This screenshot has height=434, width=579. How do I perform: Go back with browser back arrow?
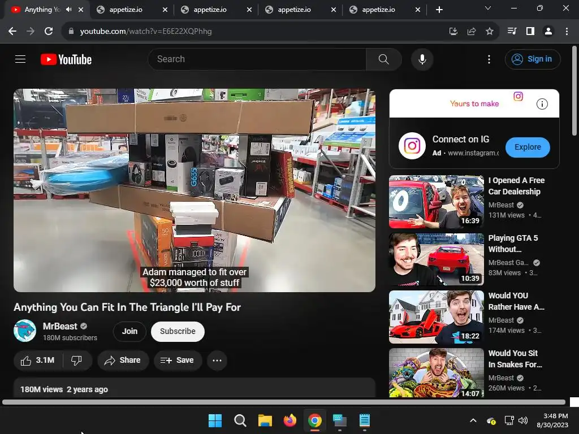(x=12, y=32)
